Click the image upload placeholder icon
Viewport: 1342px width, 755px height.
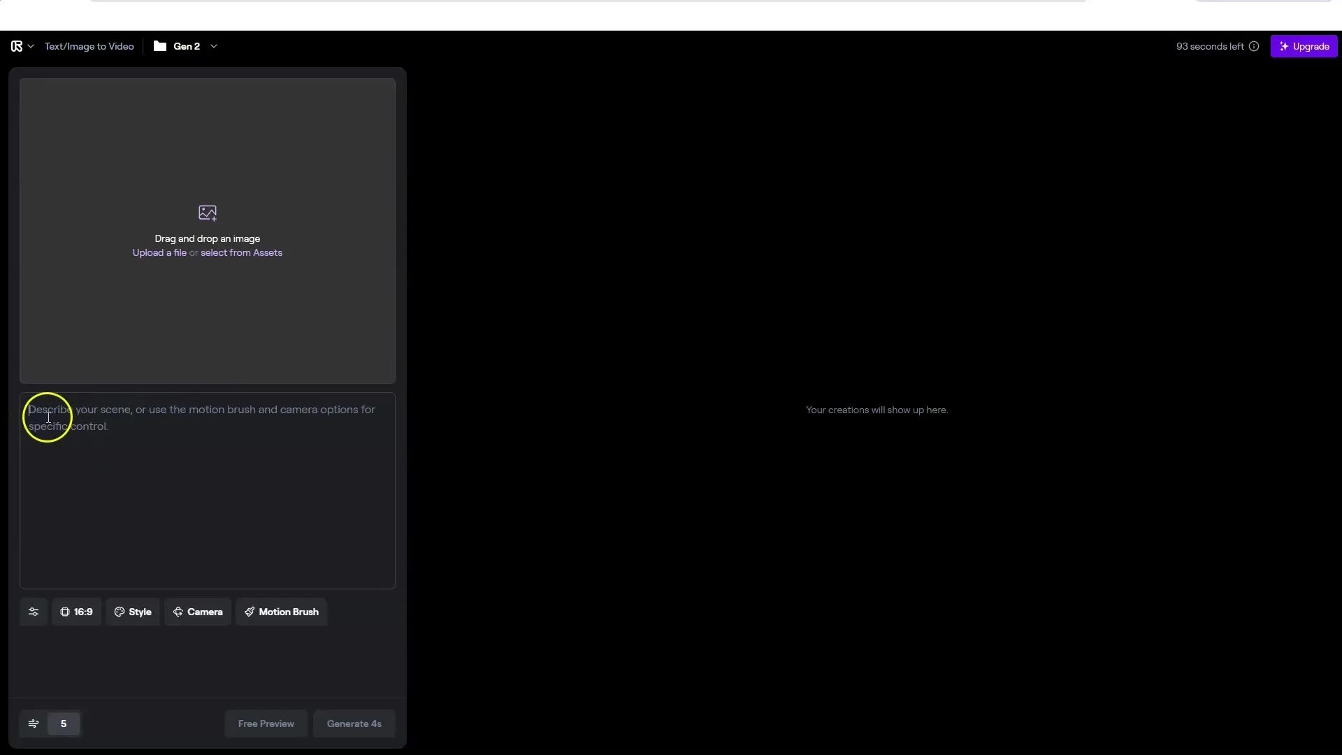click(208, 212)
